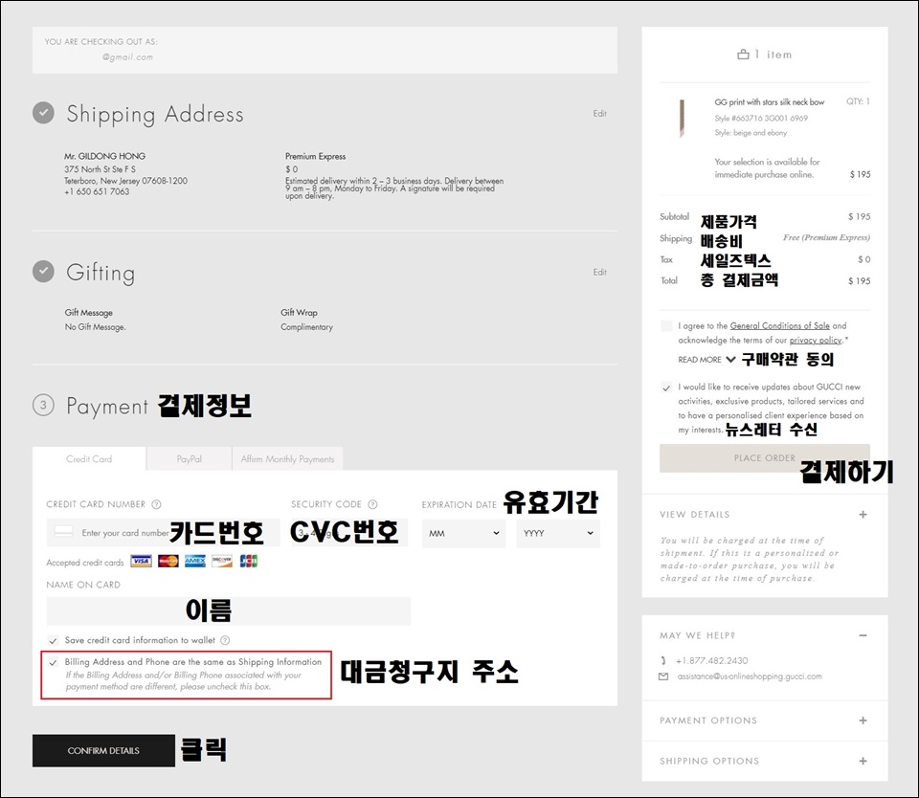
Task: Click the American Express card logo
Action: click(x=195, y=562)
